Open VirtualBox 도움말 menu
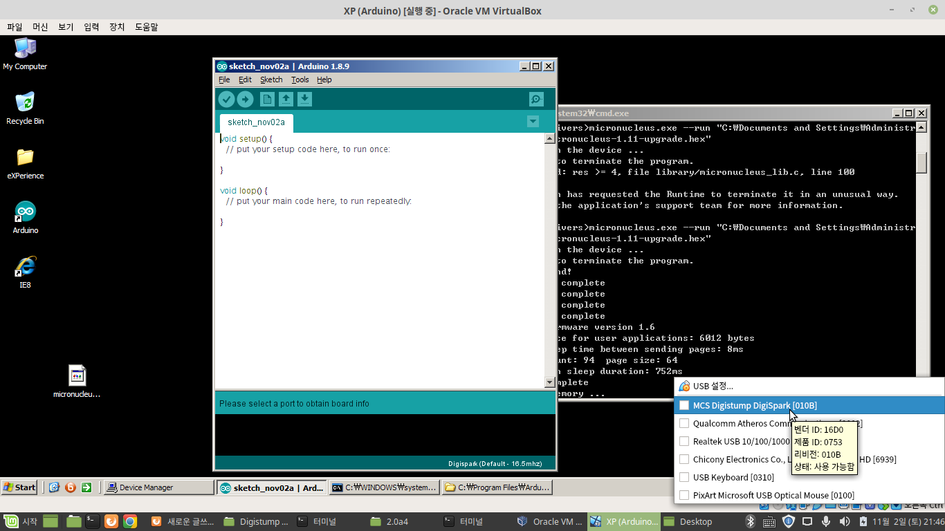 [146, 27]
